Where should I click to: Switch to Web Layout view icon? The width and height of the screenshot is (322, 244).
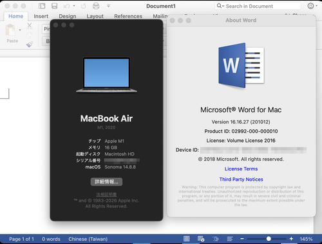[x=201, y=239]
